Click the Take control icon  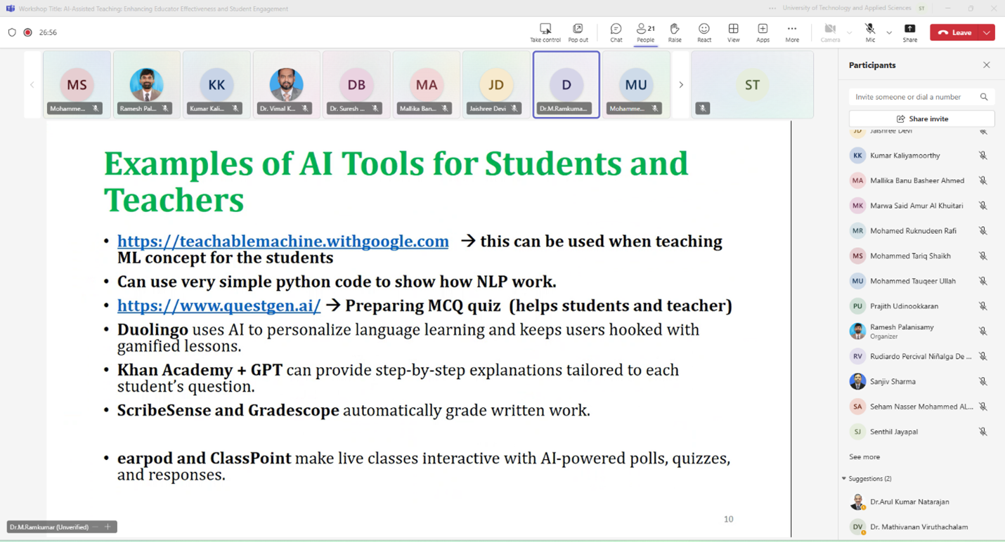pos(545,32)
